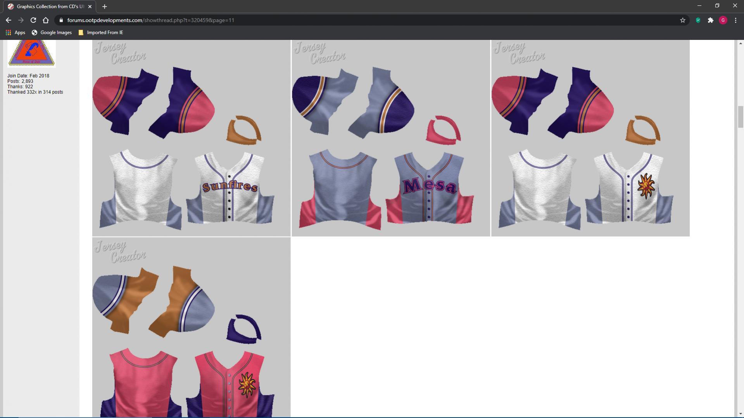Close the Graphics Collection tab
This screenshot has height=418, width=744.
90,7
